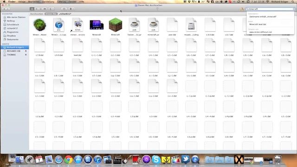Image resolution: width=297 pixels, height=167 pixels.
Task: Go back with the left arrow button
Action: click(4, 9)
